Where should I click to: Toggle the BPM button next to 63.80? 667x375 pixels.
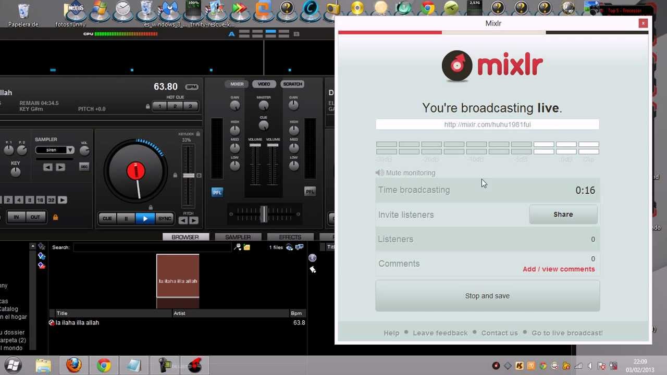coord(192,87)
